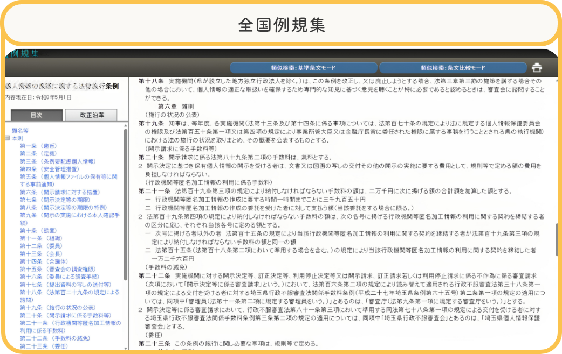562x354 pixels.
Task: Jump to 第十条（設置）
Action: coord(38,231)
